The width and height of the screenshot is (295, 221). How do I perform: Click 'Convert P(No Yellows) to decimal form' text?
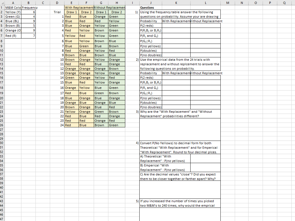pos(176,143)
